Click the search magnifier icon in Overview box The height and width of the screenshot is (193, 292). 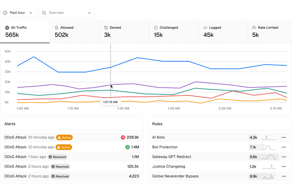pyautogui.click(x=44, y=13)
